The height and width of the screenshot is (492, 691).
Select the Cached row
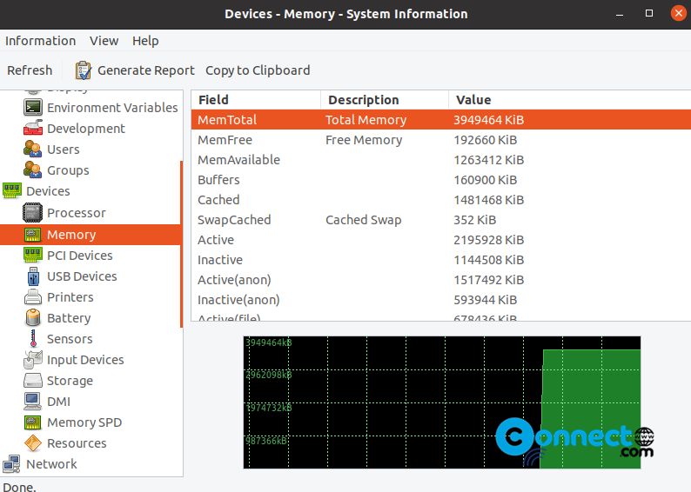pyautogui.click(x=440, y=200)
